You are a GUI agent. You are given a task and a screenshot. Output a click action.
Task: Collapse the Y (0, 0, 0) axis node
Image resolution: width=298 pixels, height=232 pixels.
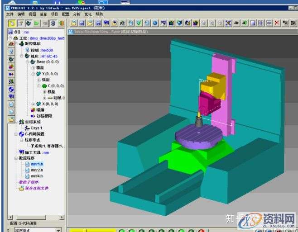coord(33,74)
